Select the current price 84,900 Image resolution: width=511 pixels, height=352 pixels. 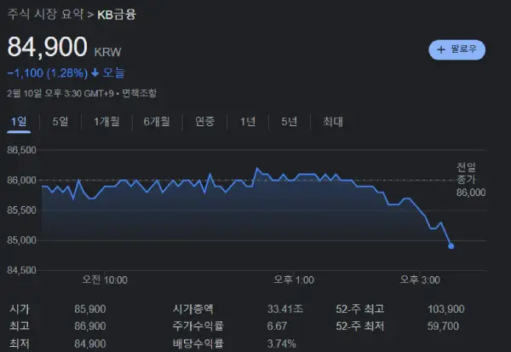coord(48,48)
